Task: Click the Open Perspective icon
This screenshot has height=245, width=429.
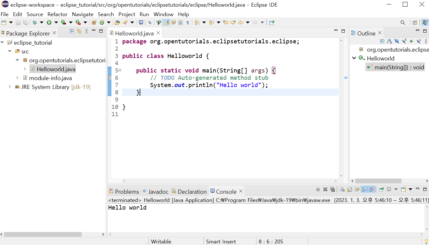Action: [x=415, y=22]
